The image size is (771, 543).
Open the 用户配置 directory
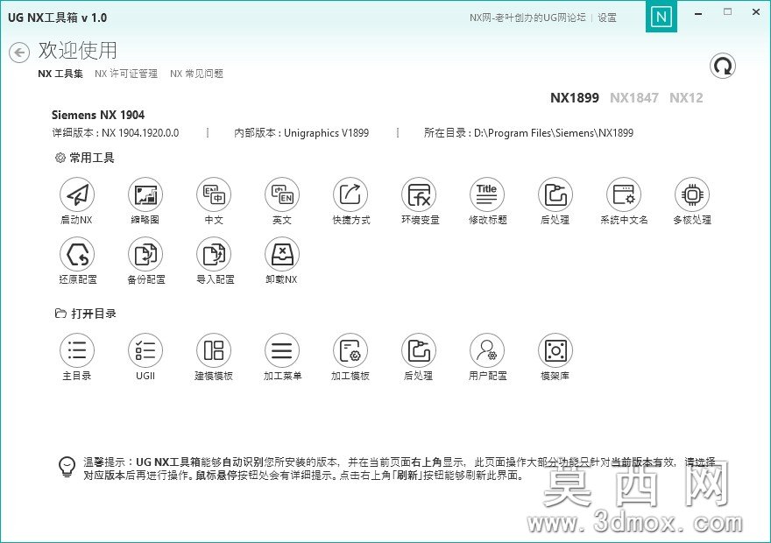487,350
